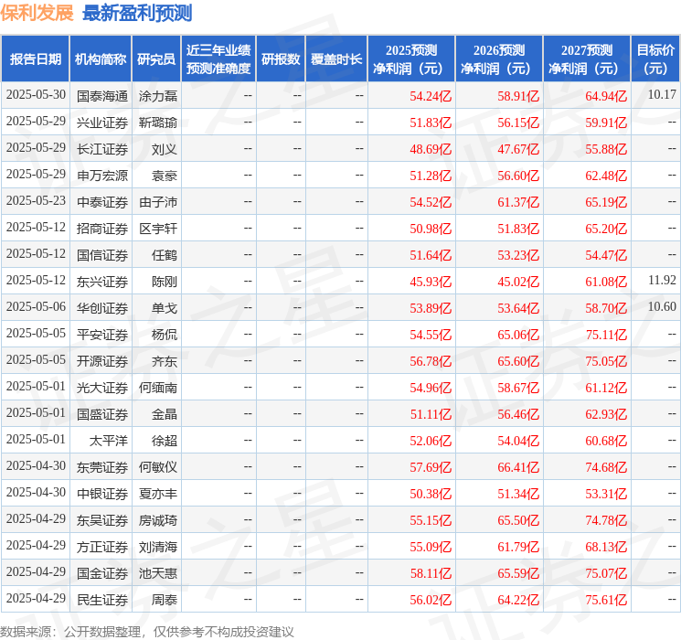This screenshot has width=681, height=640.
Task: Click the 保利发展 title text
Action: [37, 13]
